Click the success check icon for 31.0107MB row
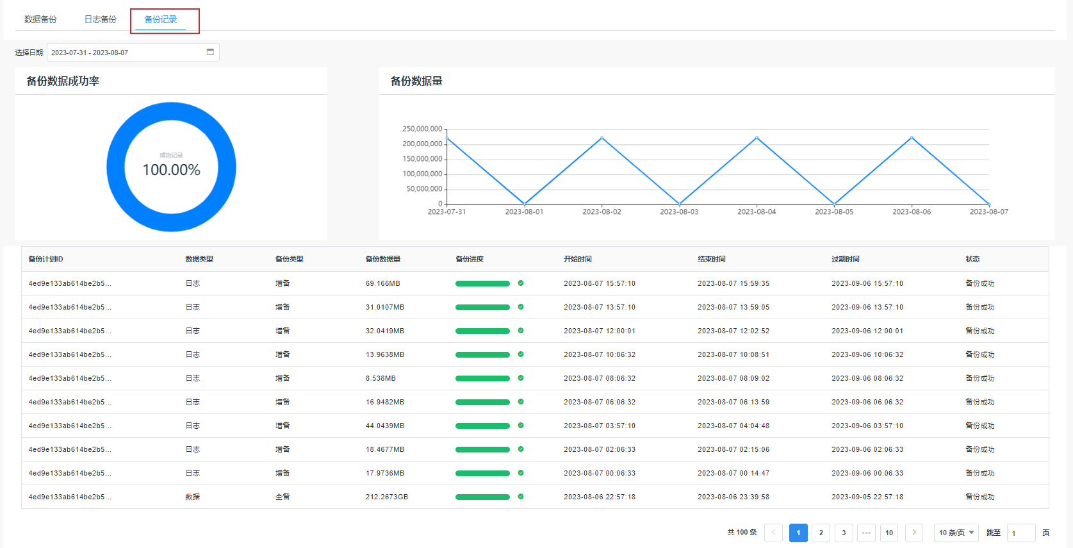 tap(521, 306)
